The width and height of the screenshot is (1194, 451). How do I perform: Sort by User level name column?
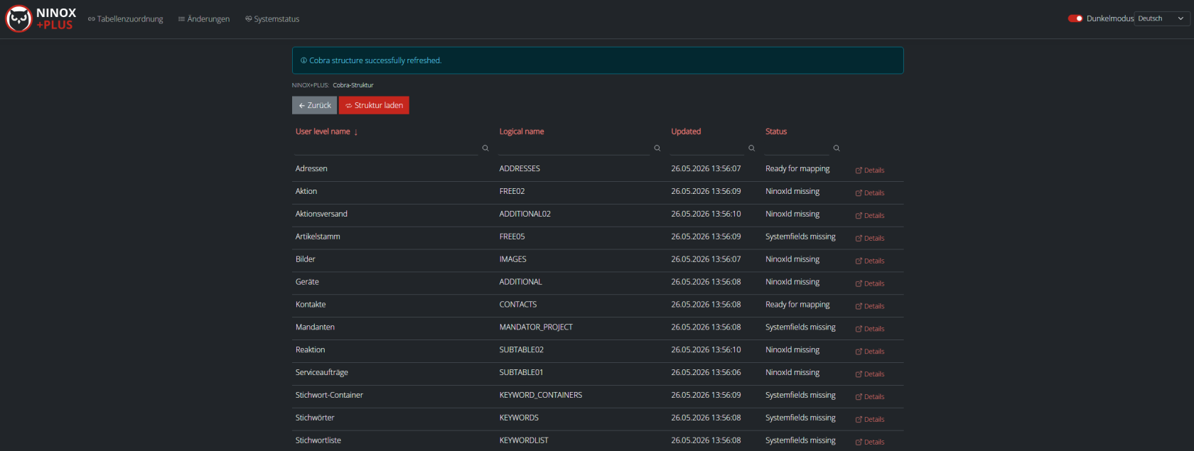[x=327, y=131]
